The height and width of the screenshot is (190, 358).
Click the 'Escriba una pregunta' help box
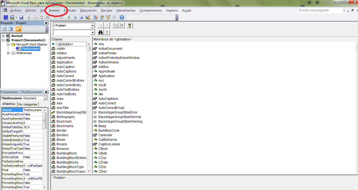point(320,10)
